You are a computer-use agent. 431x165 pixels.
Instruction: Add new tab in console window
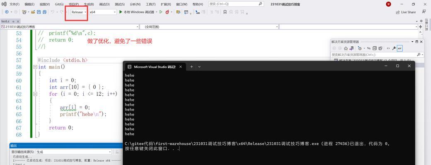click(x=191, y=66)
